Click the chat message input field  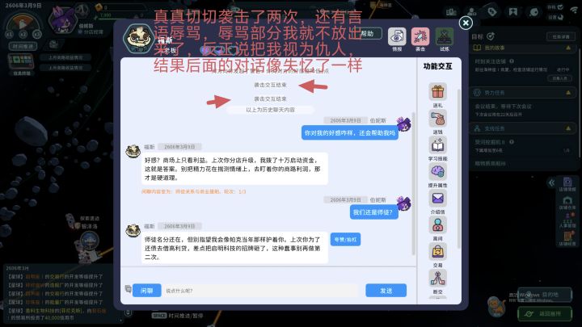[x=261, y=291]
